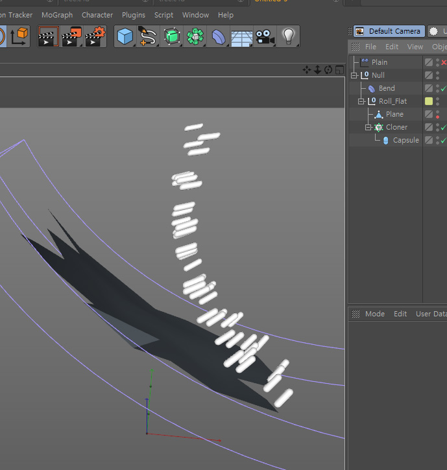447x470 pixels.
Task: Click the MoGraph array green flower icon
Action: [x=195, y=36]
